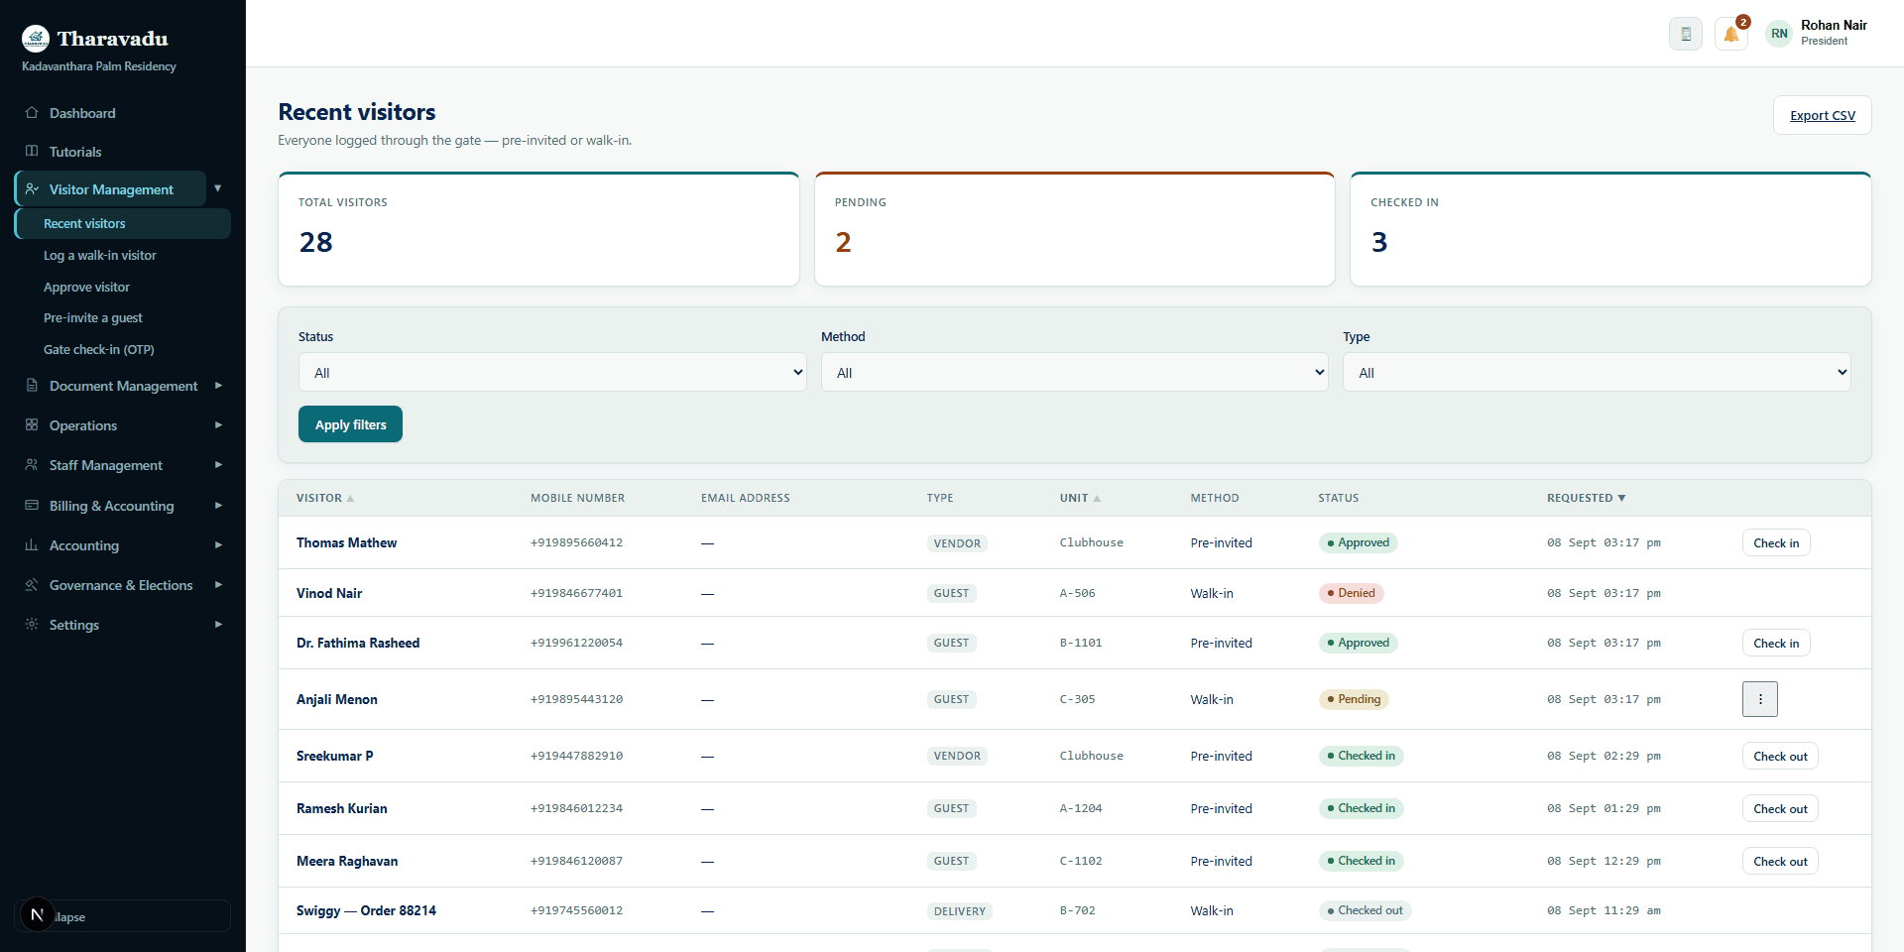Expand the Billing & Accounting submenu arrow
1904x952 pixels.
[x=218, y=506]
